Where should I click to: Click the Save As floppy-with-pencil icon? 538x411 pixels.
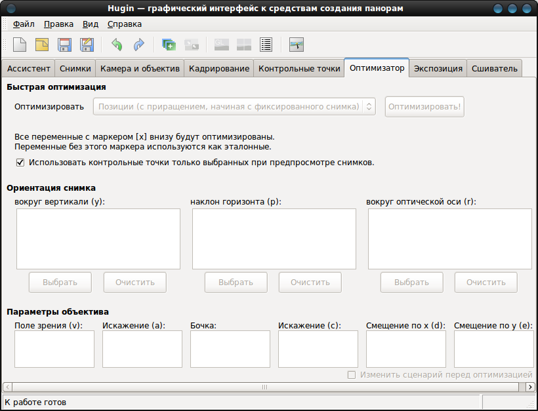click(87, 45)
